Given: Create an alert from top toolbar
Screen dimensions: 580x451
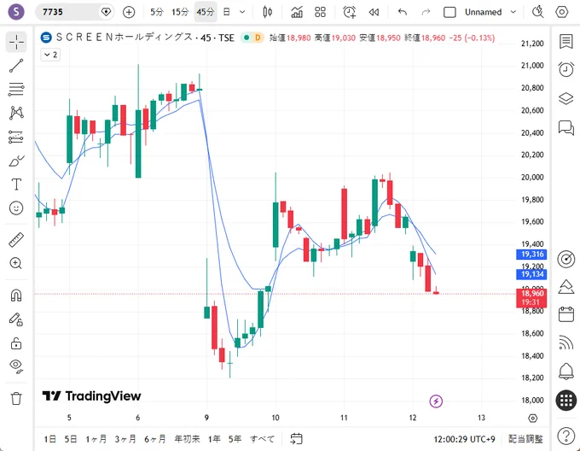Looking at the screenshot, I should [349, 12].
